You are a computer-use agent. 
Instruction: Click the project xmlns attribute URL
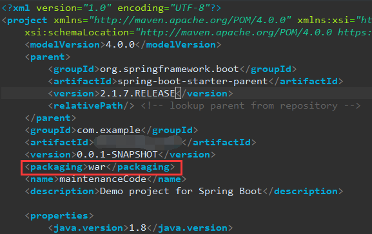click(190, 21)
